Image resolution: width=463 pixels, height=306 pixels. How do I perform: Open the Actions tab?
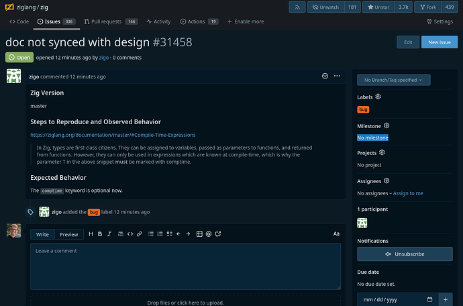(199, 21)
